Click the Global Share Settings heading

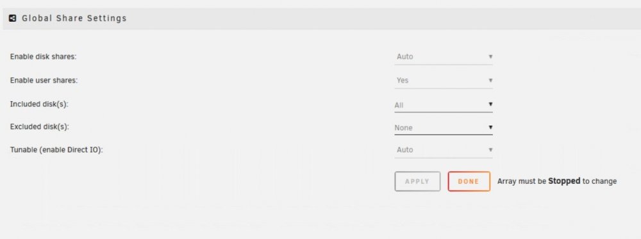[74, 19]
